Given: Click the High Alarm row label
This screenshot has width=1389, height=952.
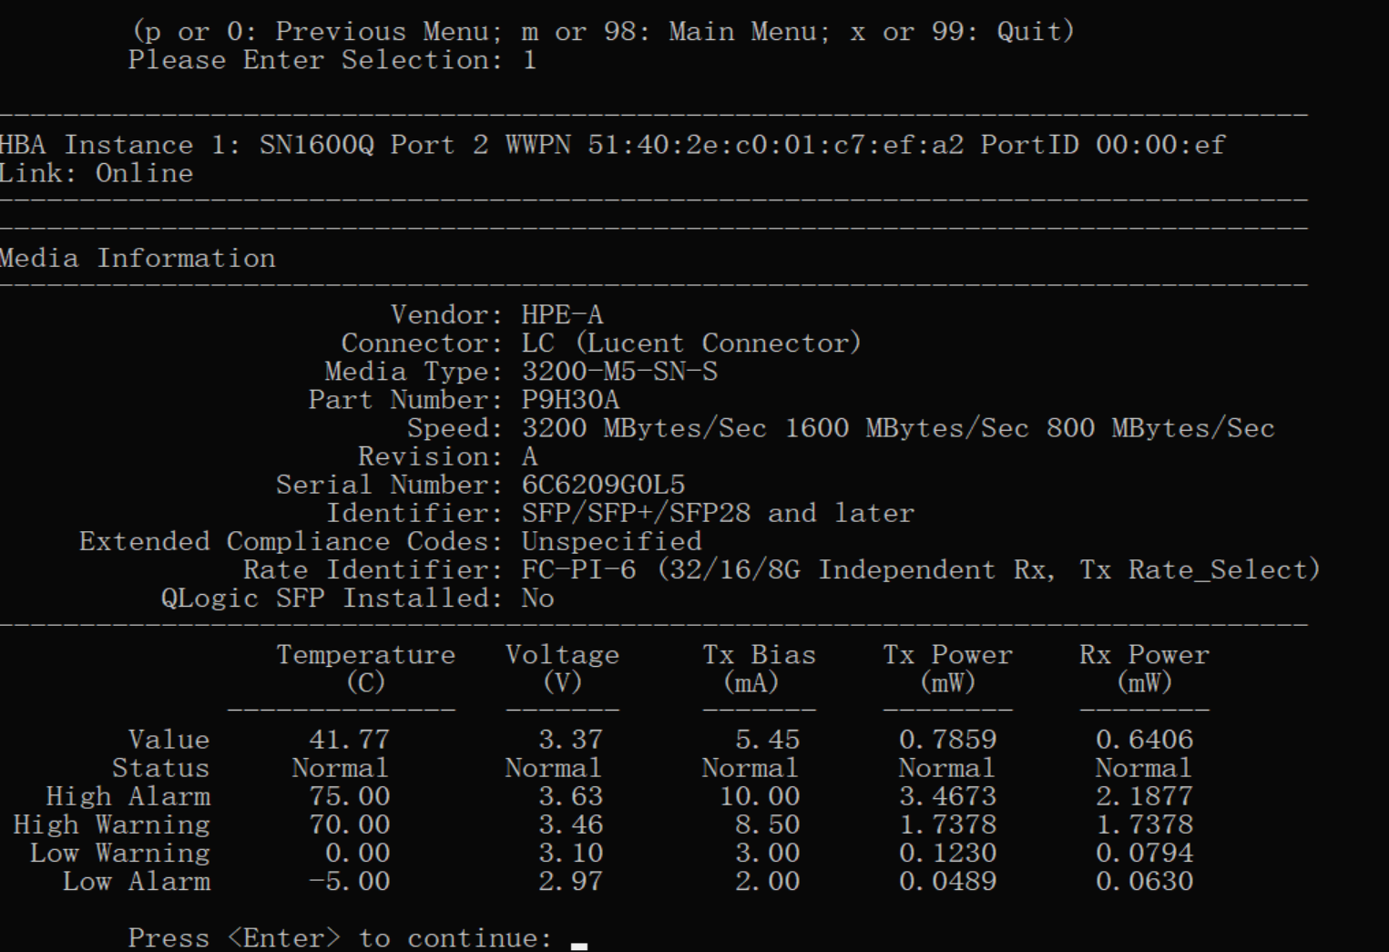Looking at the screenshot, I should (x=128, y=796).
